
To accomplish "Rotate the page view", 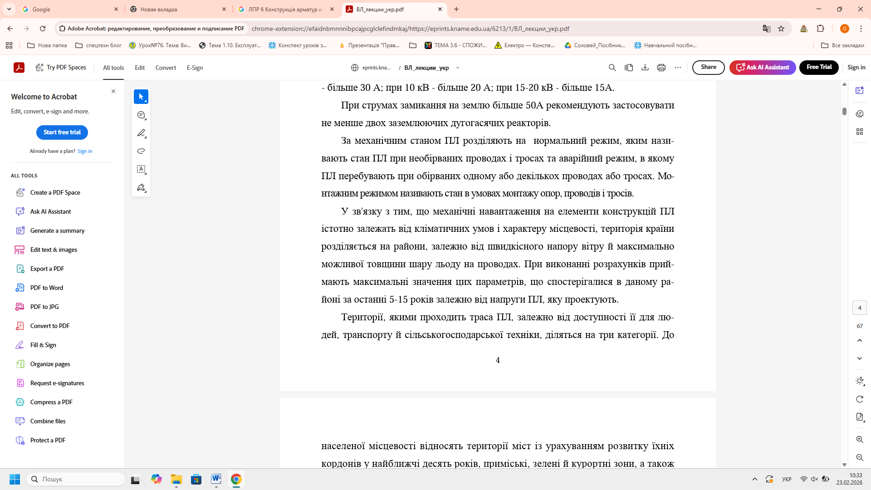I will click(860, 399).
